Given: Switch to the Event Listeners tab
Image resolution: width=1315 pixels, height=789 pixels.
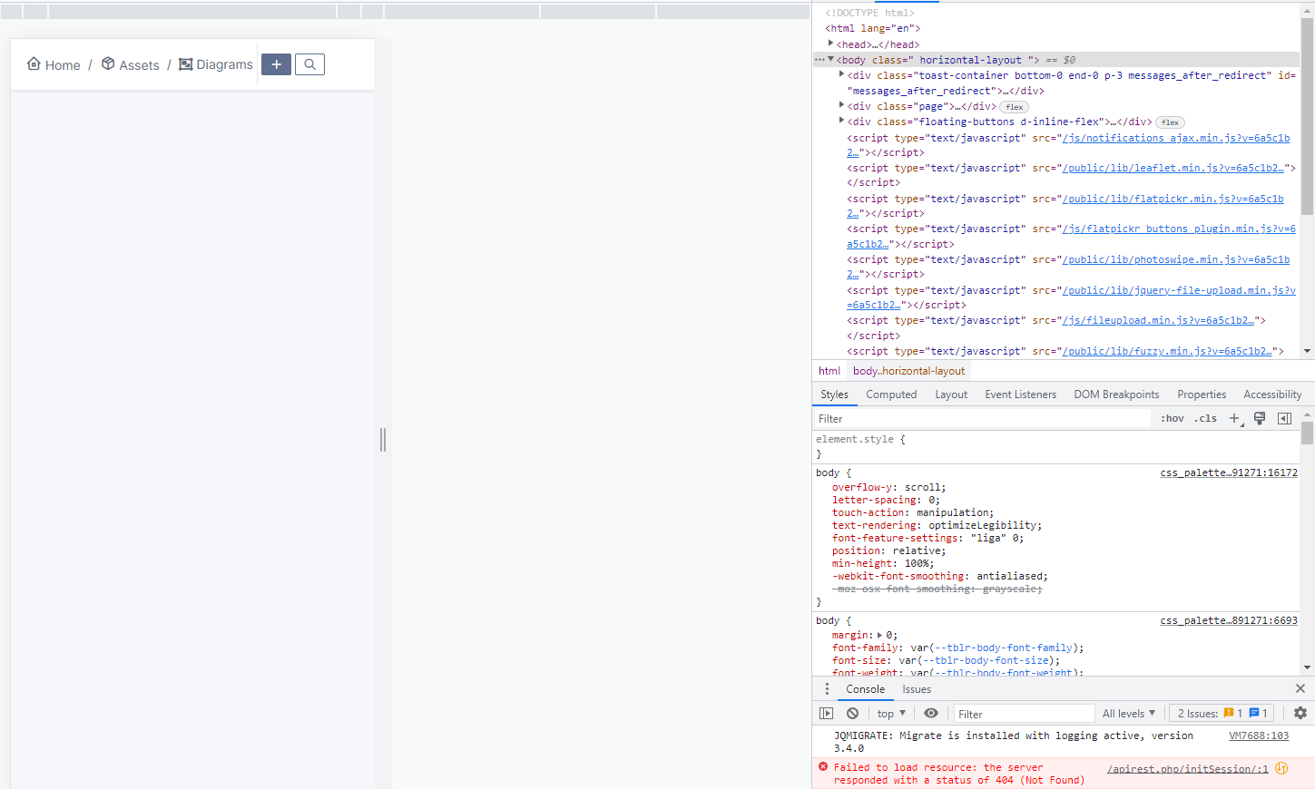Looking at the screenshot, I should 1020,394.
